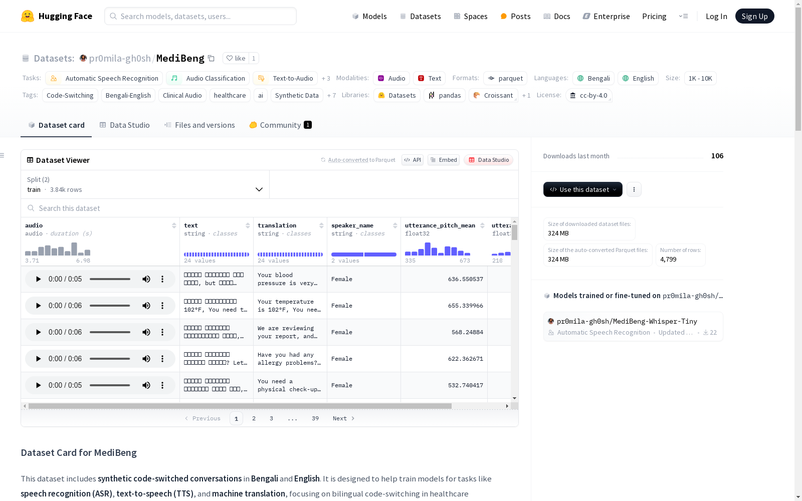This screenshot has width=802, height=501.
Task: Open audio options menu in blood pressure row
Action: point(162,279)
